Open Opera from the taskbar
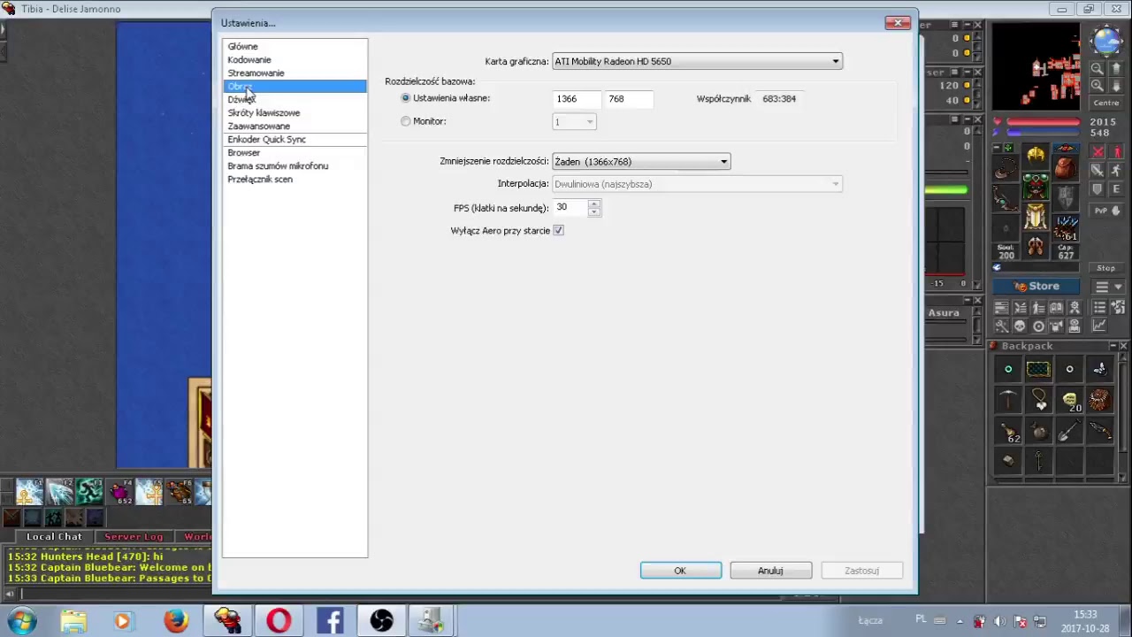1132x637 pixels. (x=279, y=621)
